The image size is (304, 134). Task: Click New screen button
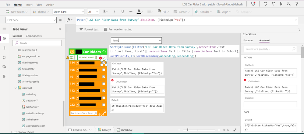(x=16, y=12)
